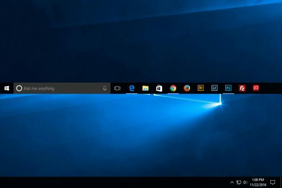Click the Cortana microphone icon
This screenshot has height=188, width=282.
tap(105, 88)
